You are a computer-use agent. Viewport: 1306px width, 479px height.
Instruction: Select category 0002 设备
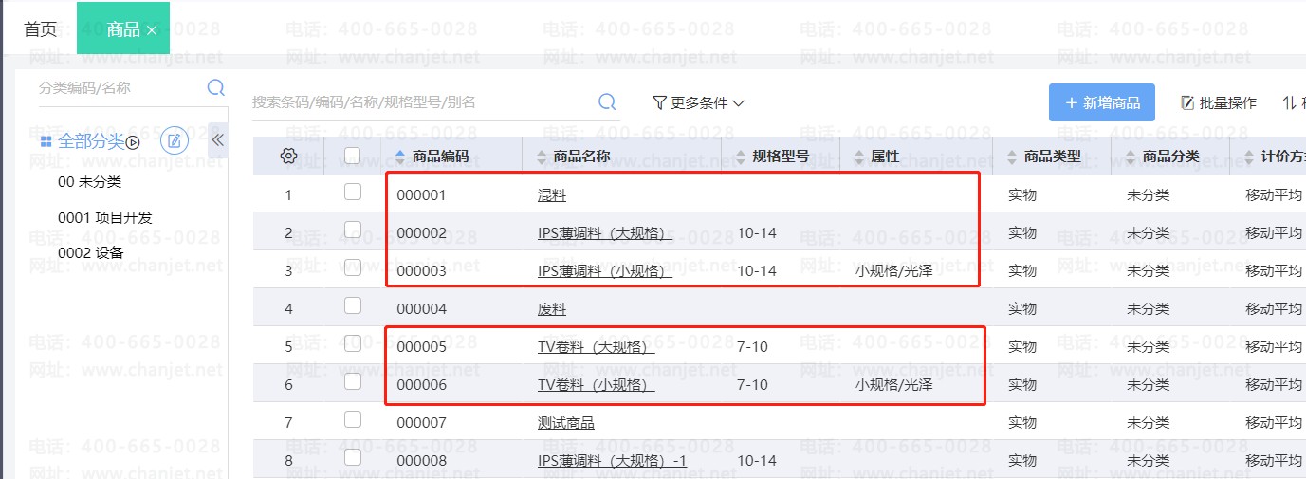(91, 253)
